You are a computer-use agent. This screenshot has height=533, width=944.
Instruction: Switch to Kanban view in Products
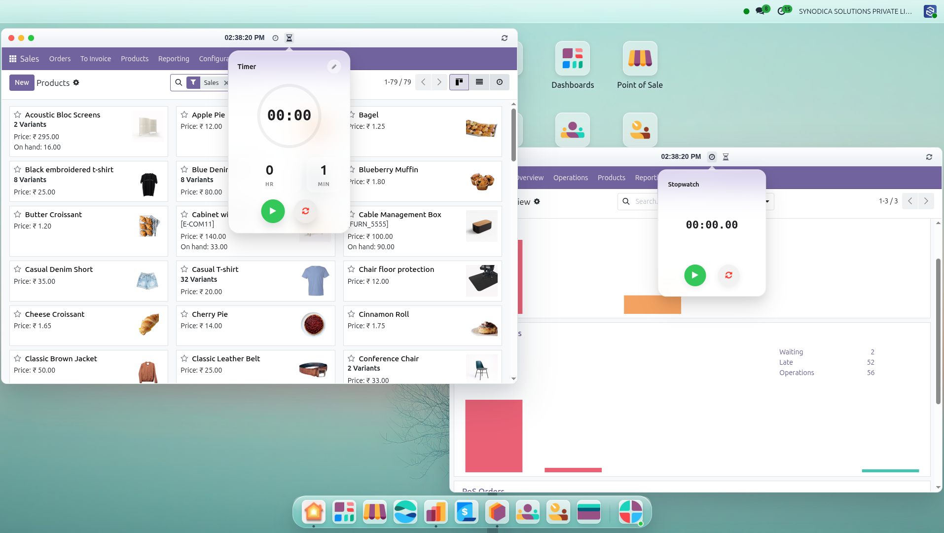click(x=459, y=82)
